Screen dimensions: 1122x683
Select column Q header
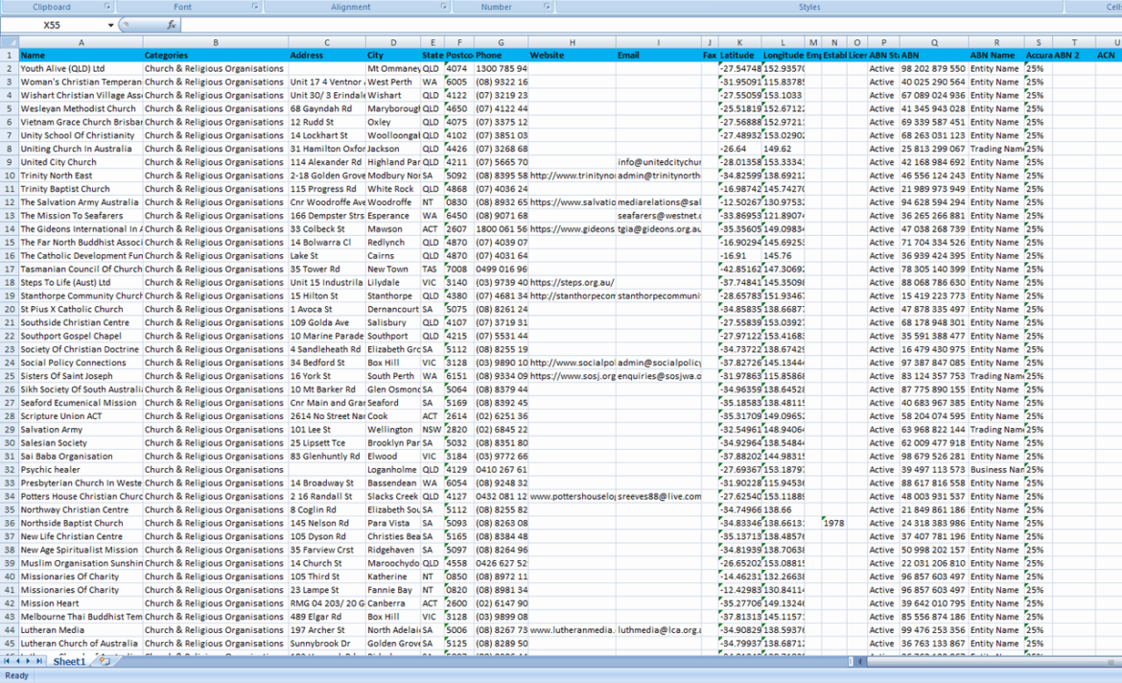point(933,42)
